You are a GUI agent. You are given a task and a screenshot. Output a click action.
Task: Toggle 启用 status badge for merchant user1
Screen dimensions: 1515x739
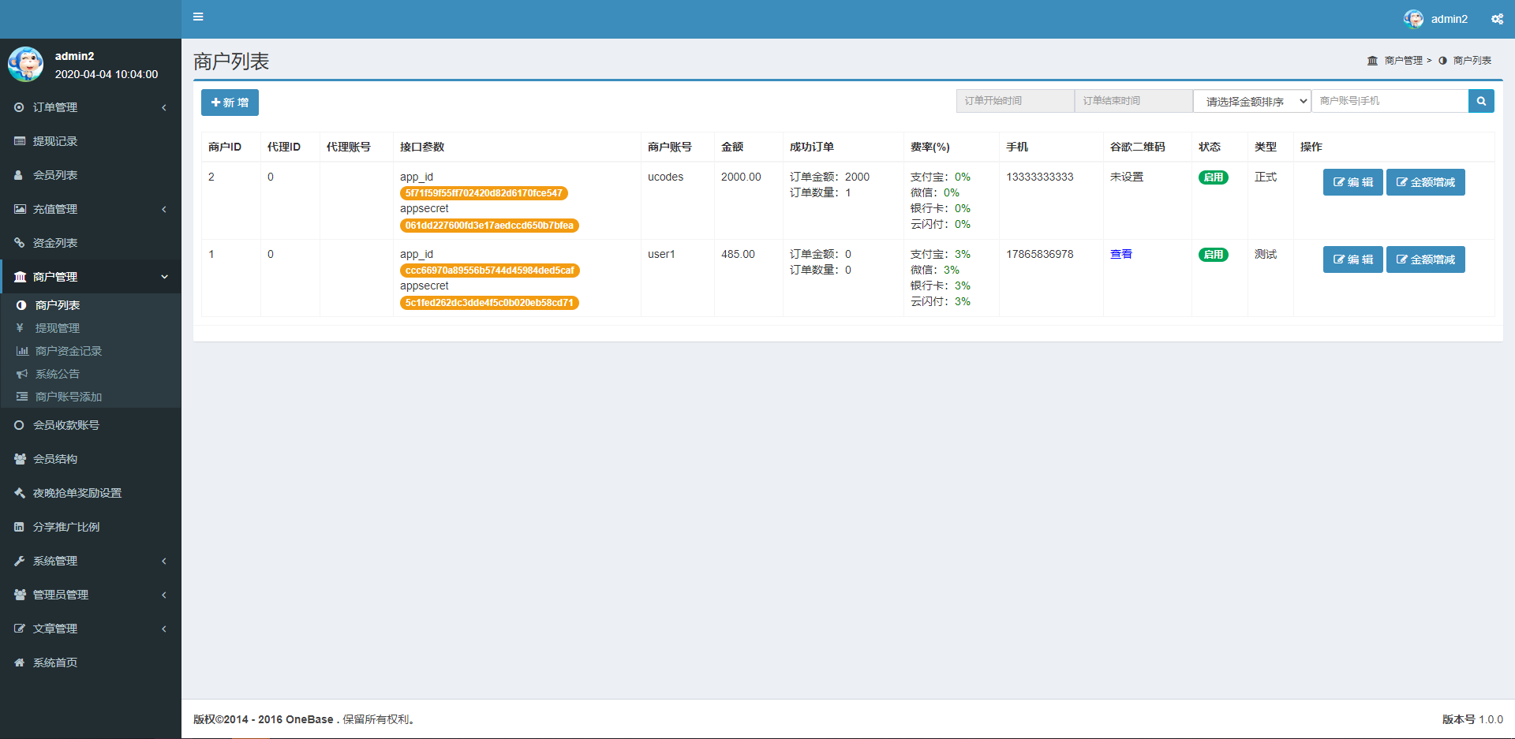(x=1213, y=255)
